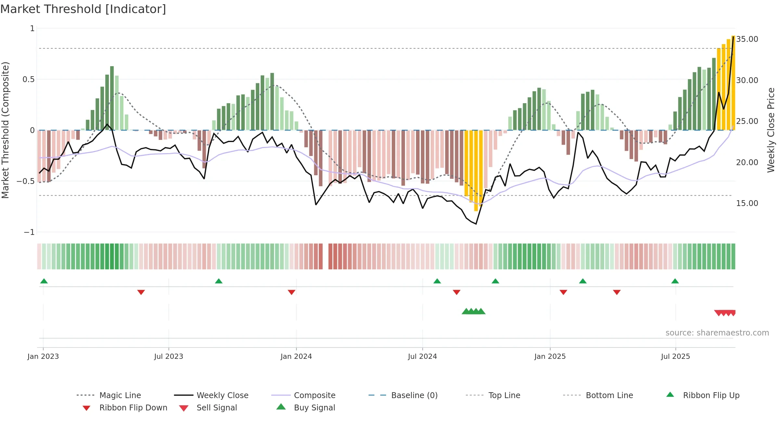Click the ribbon flip up marker near Feb 2025
780x438 pixels.
(x=583, y=281)
